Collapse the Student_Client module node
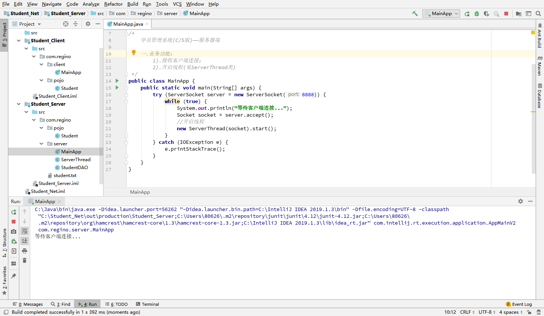This screenshot has width=544, height=316. [x=19, y=40]
